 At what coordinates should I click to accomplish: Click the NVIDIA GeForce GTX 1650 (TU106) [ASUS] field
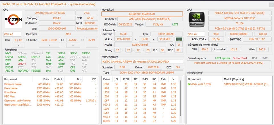(239, 13)
